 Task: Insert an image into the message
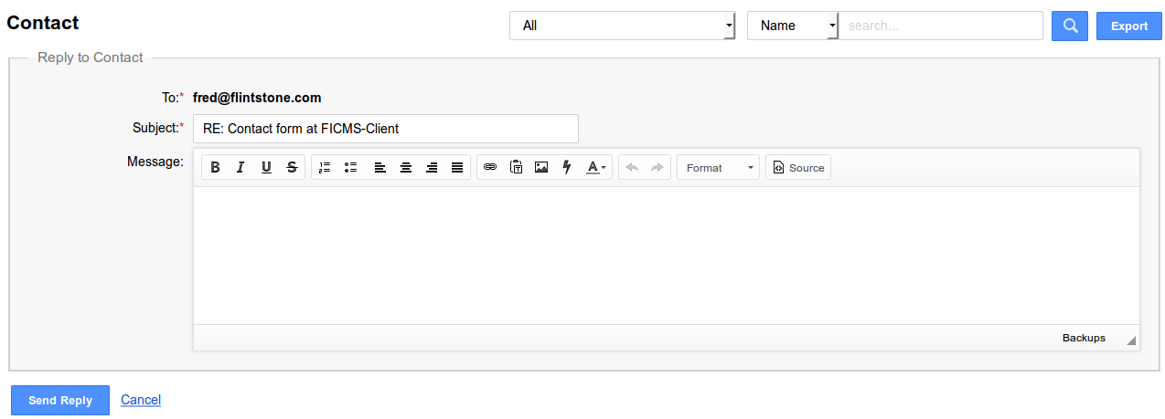click(541, 168)
